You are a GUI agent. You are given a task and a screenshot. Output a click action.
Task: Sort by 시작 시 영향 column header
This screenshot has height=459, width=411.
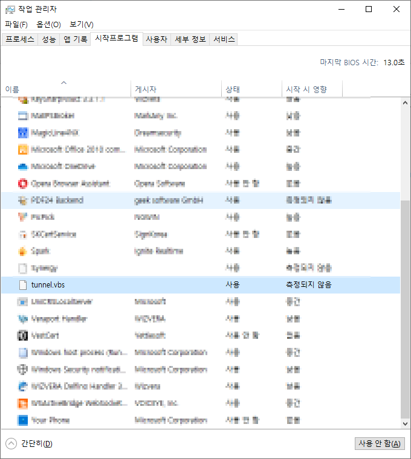tap(312, 89)
